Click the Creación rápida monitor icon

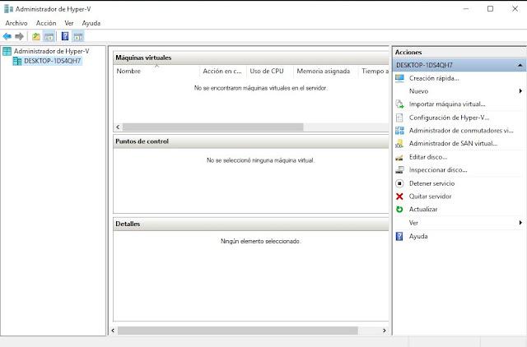(x=399, y=78)
